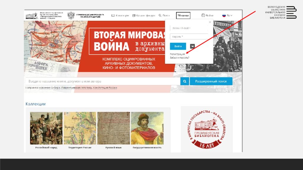Open the Каталог фондов menu item
Viewport: 303px width, 170px height.
click(x=144, y=15)
